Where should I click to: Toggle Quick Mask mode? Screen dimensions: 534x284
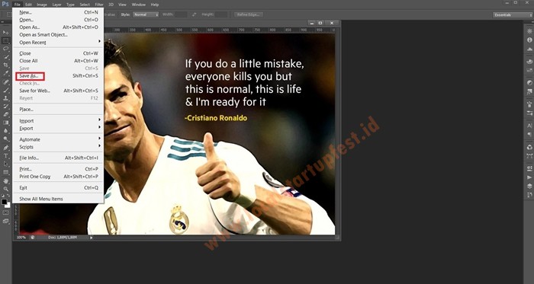5,212
